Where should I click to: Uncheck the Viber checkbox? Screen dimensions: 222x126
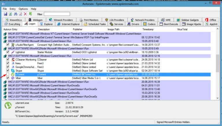click(x=8, y=78)
